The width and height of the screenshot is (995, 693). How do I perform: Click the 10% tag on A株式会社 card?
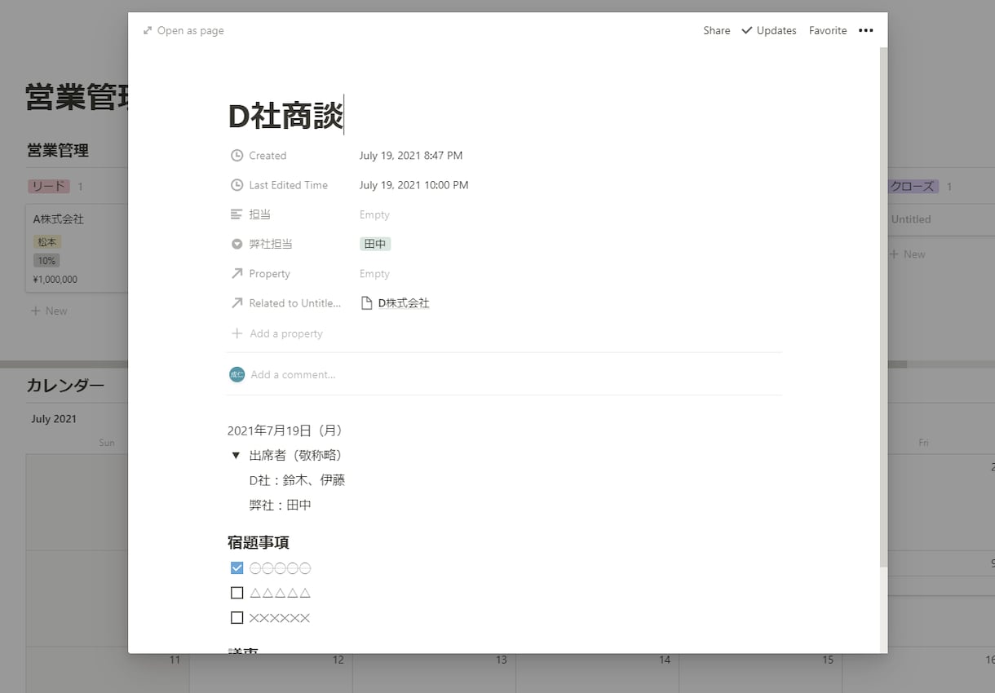[x=46, y=261]
